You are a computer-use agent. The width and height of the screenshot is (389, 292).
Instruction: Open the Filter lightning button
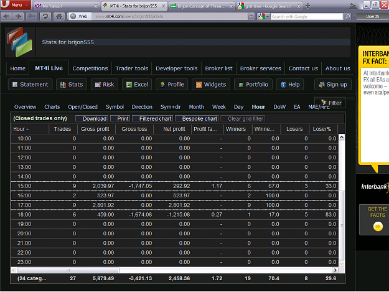tap(330, 103)
